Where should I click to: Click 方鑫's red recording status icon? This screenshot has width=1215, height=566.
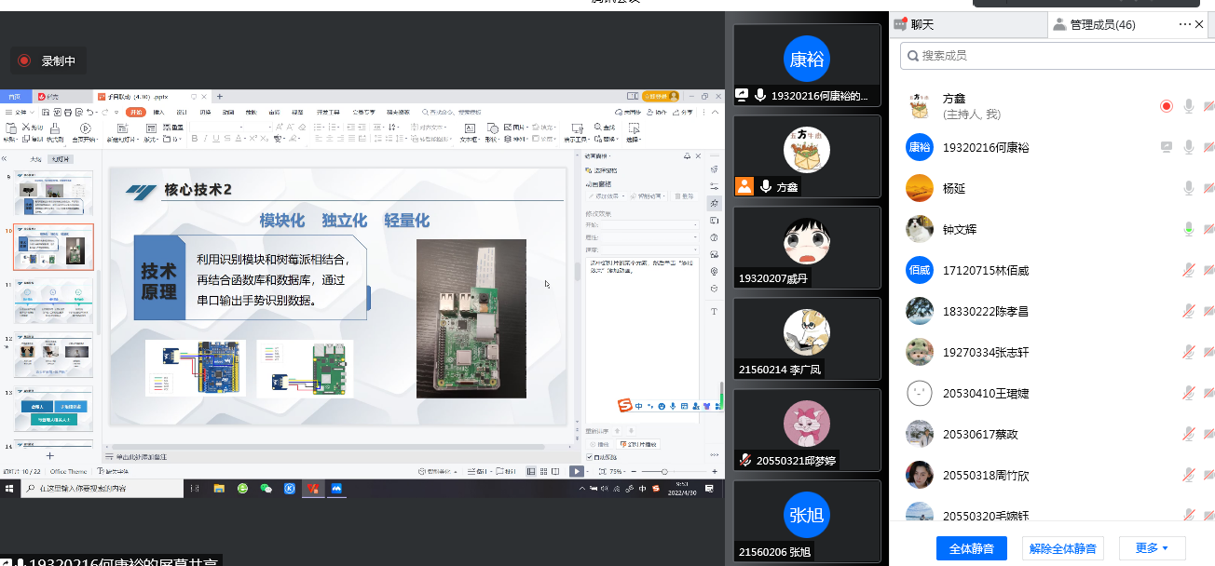click(x=1166, y=106)
